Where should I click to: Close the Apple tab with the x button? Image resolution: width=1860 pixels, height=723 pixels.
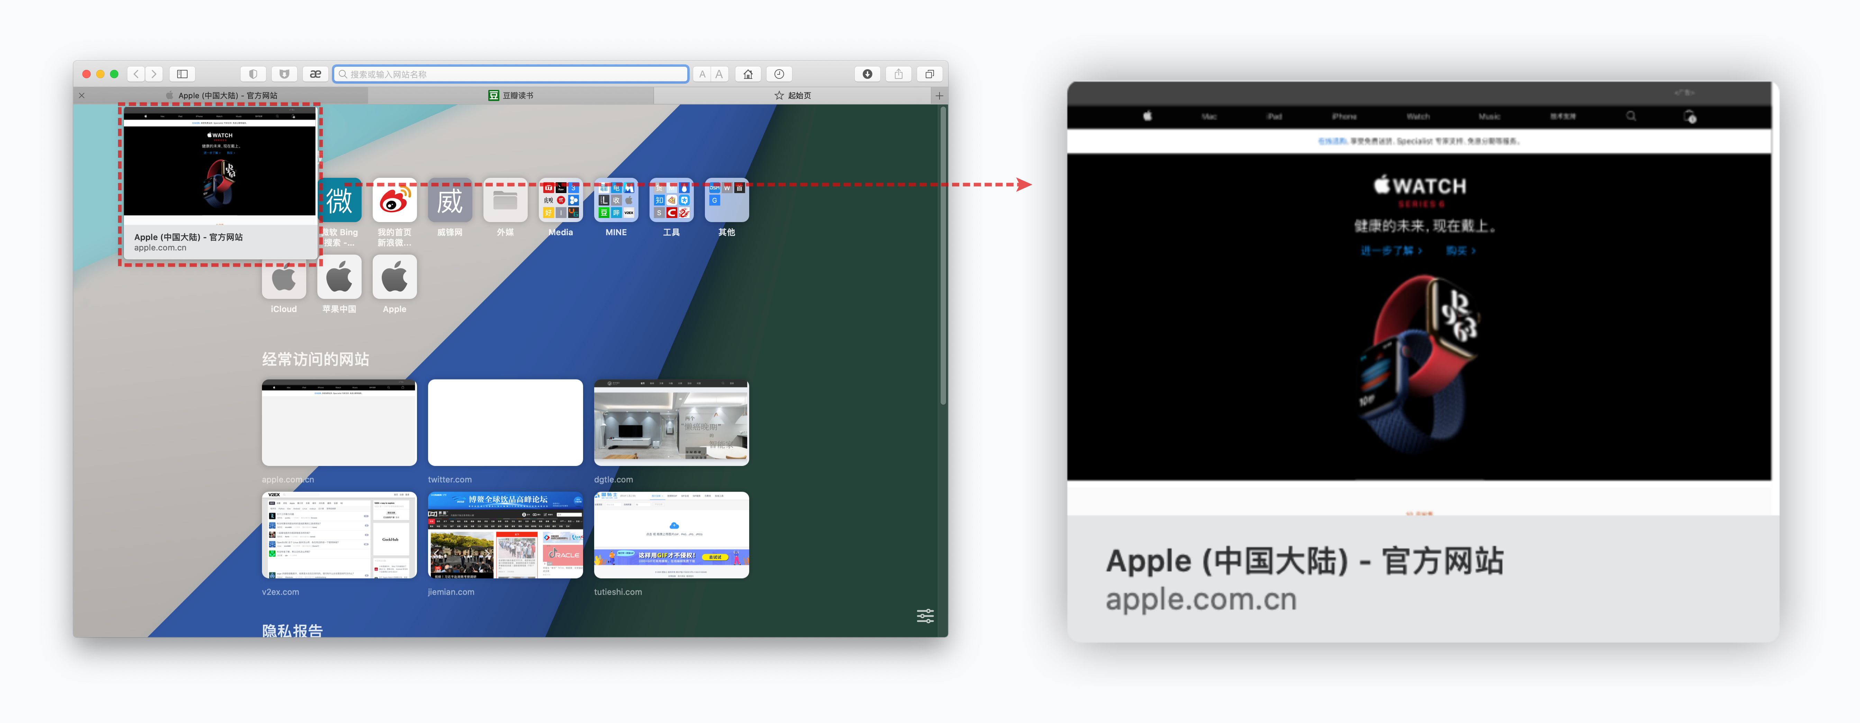click(82, 95)
